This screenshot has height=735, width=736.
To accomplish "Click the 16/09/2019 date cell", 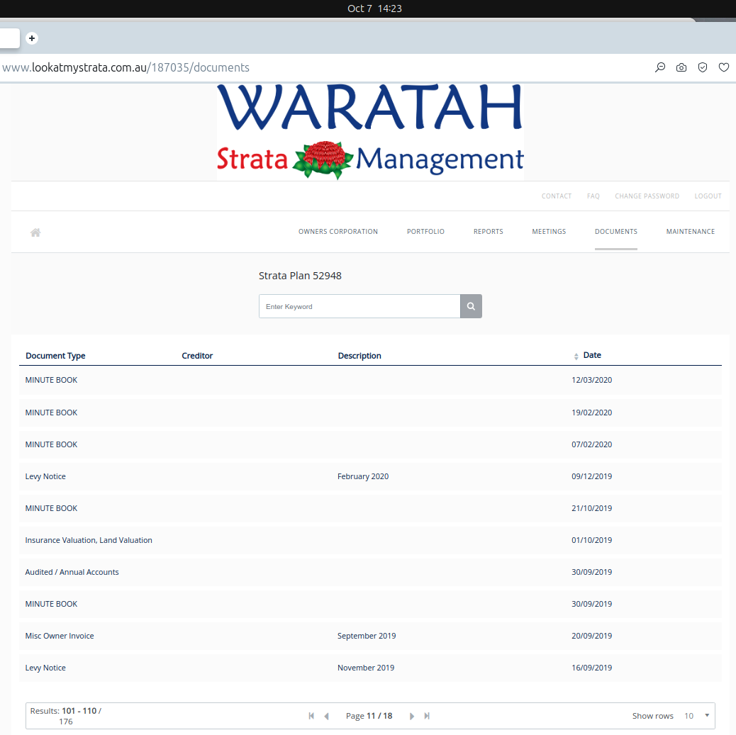I will click(x=591, y=668).
